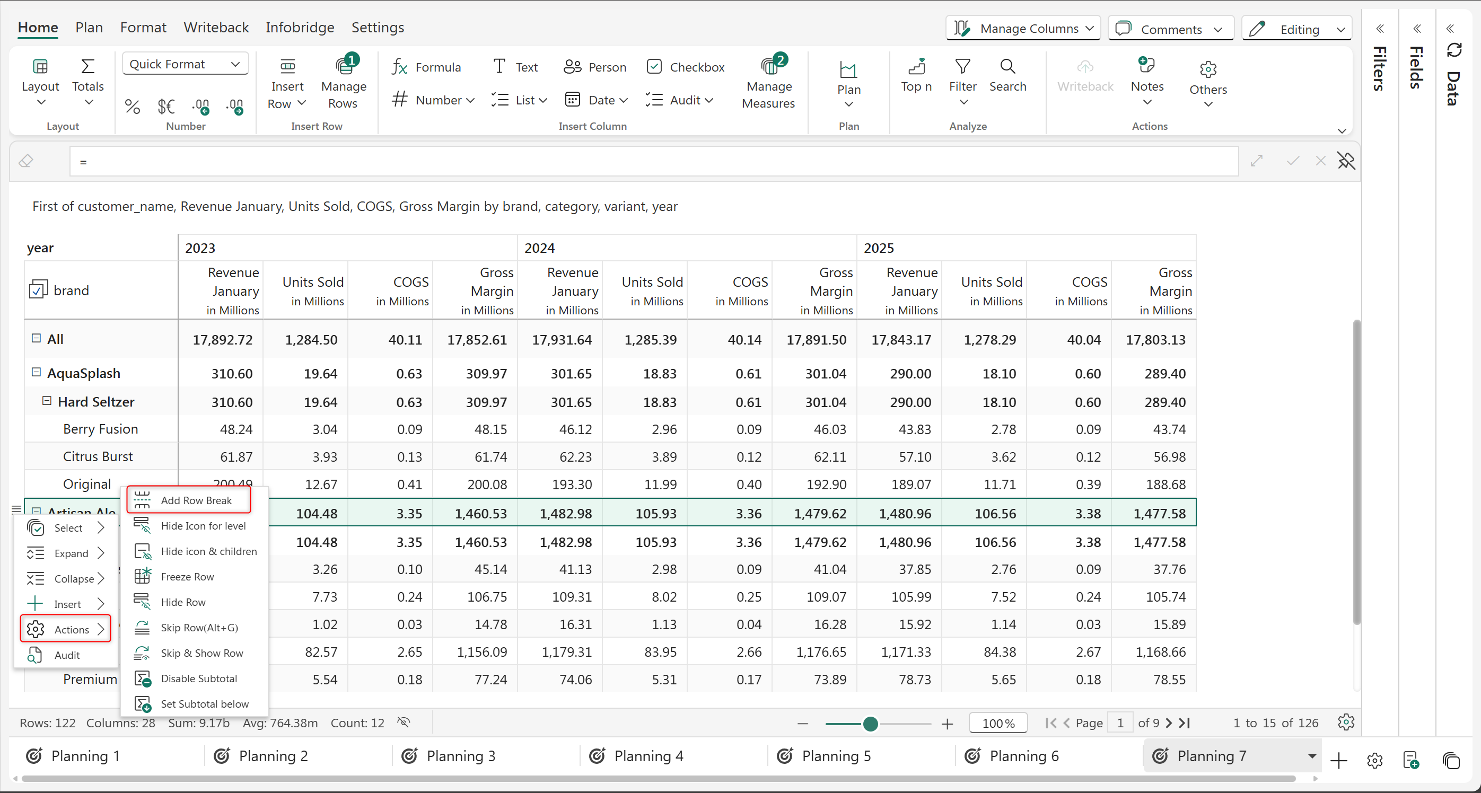
Task: Open the Planning 3 sheet
Action: pyautogui.click(x=460, y=756)
